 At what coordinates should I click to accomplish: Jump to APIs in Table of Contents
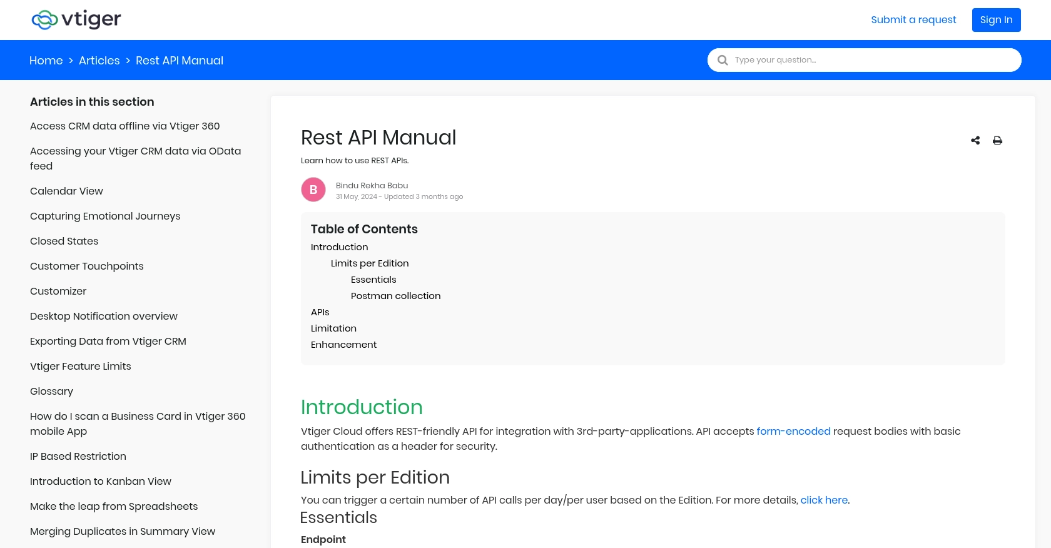tap(320, 312)
